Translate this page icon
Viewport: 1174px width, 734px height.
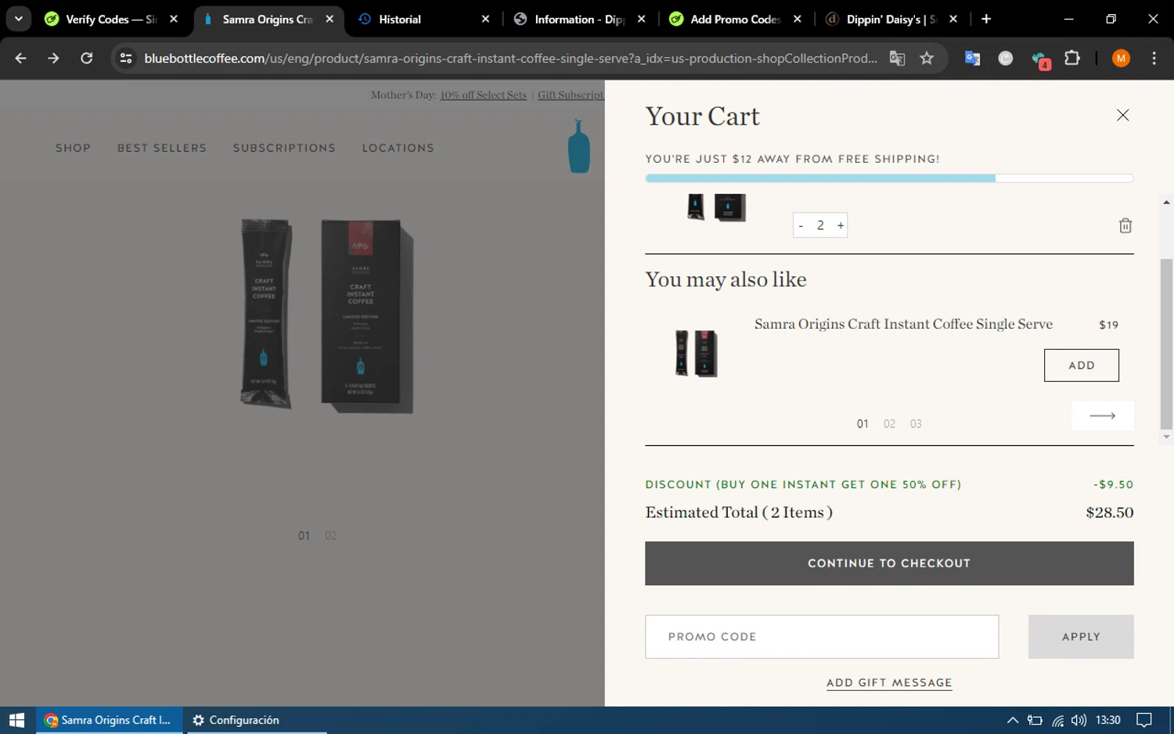pyautogui.click(x=898, y=58)
